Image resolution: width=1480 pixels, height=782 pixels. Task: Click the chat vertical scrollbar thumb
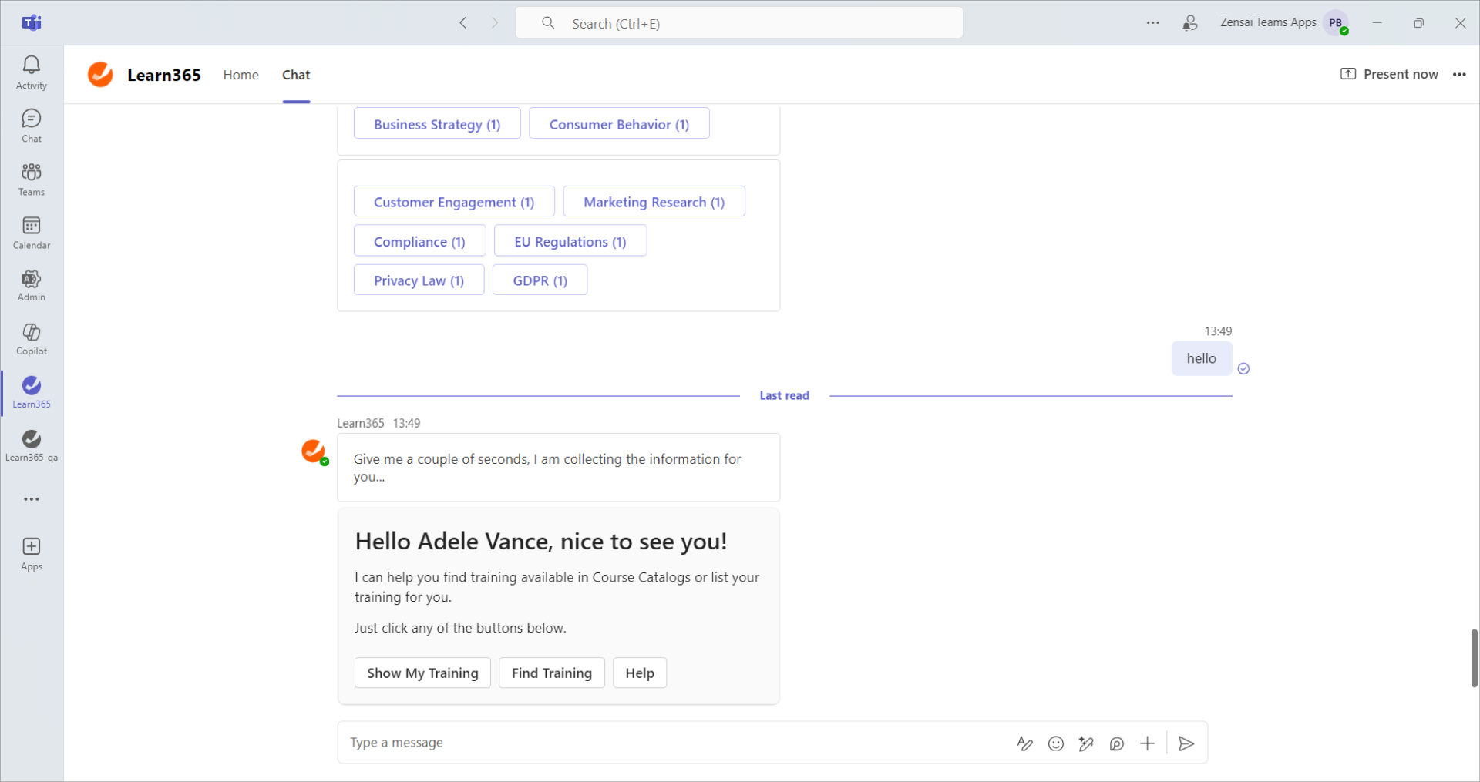(1474, 657)
